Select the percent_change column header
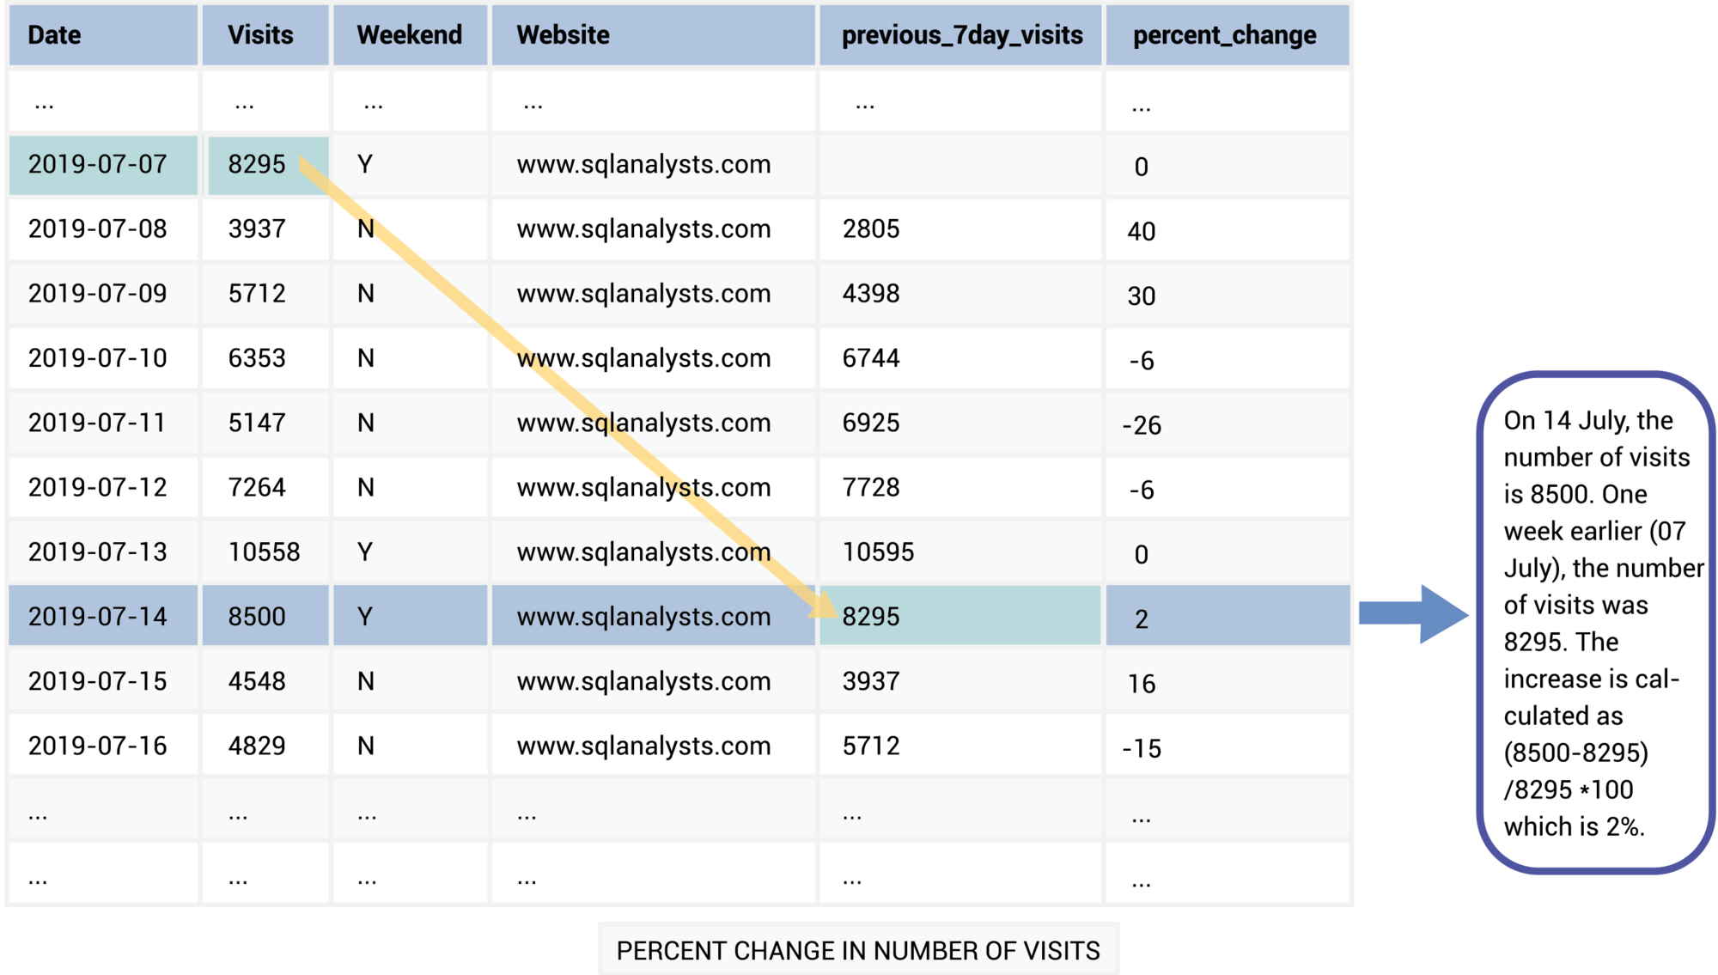1718x975 pixels. tap(1224, 35)
